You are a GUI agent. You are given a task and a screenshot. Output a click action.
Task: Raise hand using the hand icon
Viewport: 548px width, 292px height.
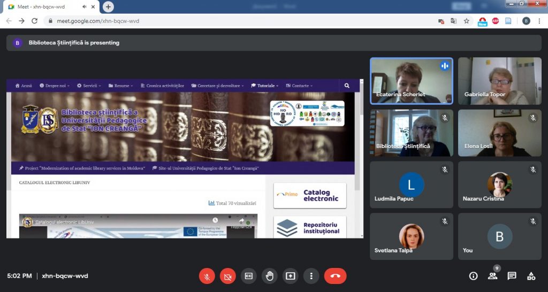tap(270, 276)
